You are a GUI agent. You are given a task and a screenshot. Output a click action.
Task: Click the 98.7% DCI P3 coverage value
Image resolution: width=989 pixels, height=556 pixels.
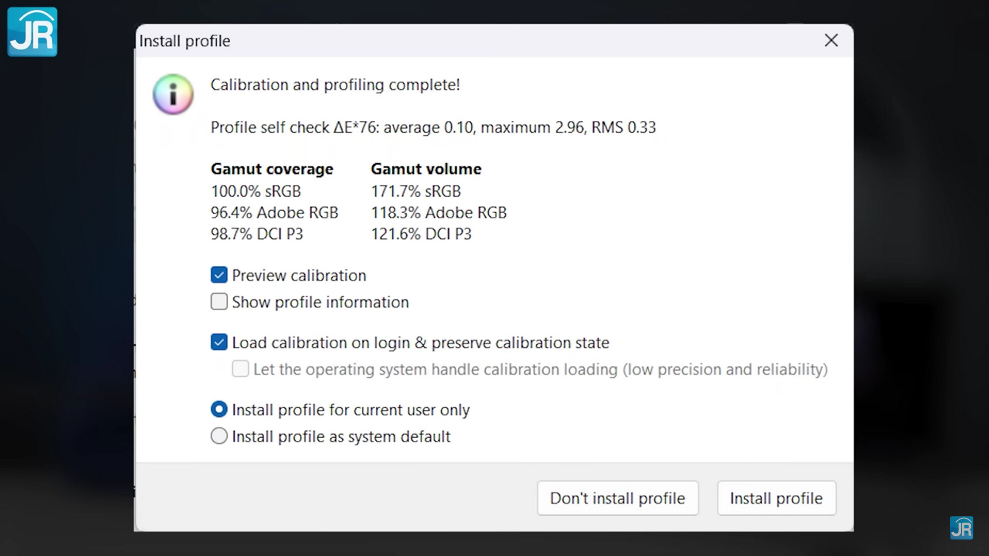257,234
